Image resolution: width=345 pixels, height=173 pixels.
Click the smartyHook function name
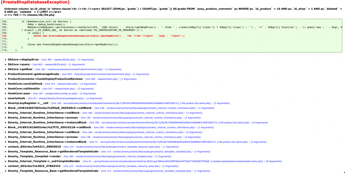(x=17, y=98)
